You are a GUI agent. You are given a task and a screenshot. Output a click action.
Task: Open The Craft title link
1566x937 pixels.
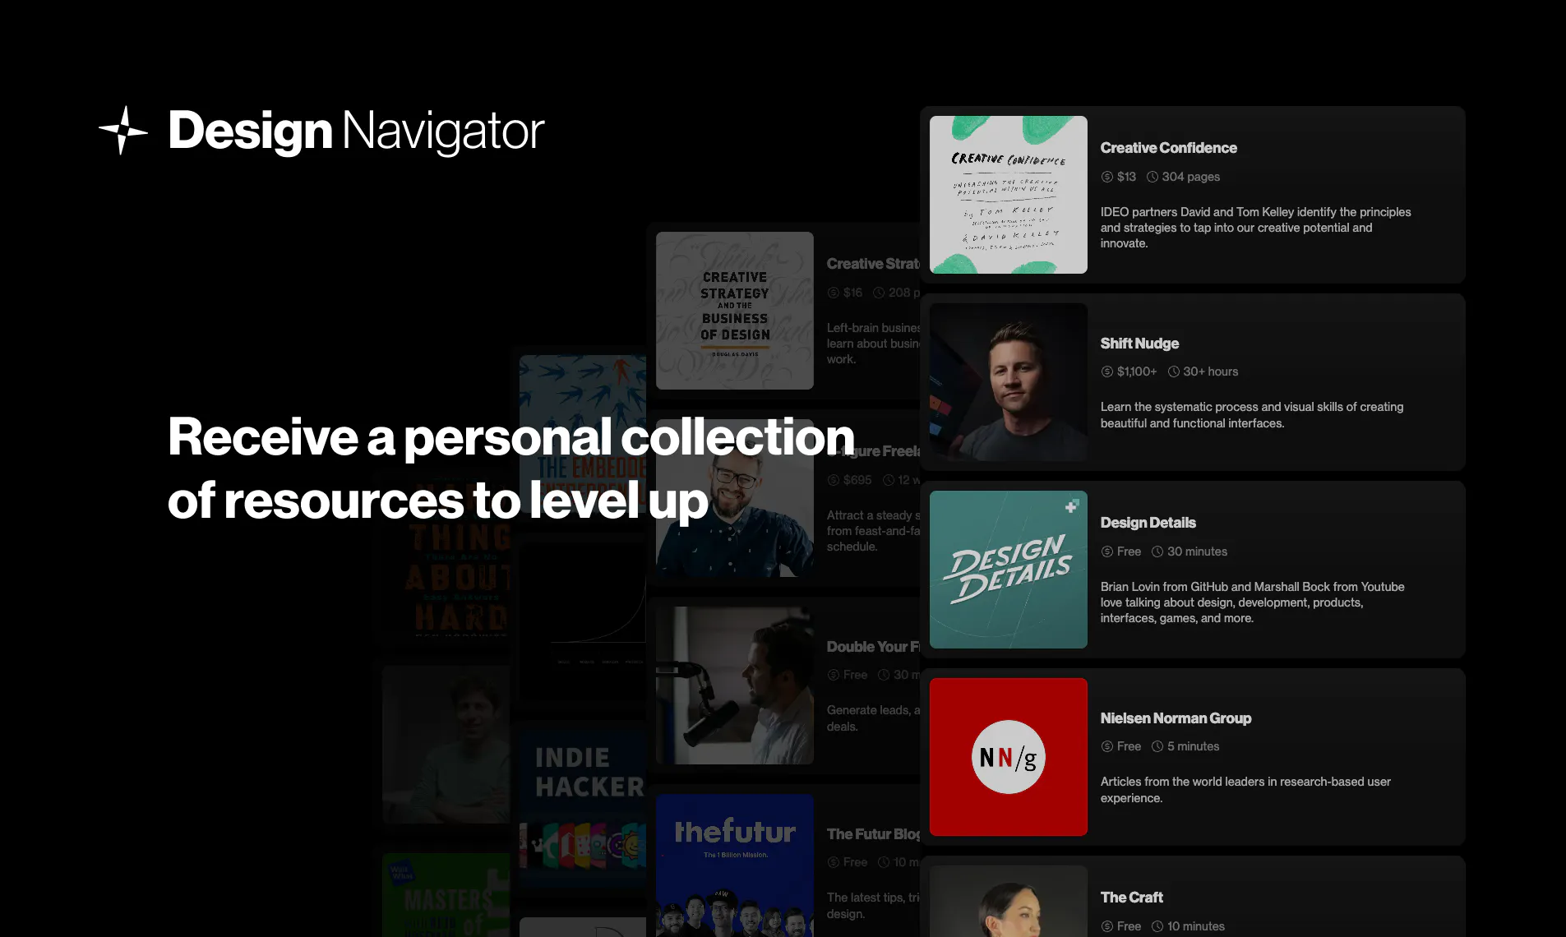(x=1131, y=898)
